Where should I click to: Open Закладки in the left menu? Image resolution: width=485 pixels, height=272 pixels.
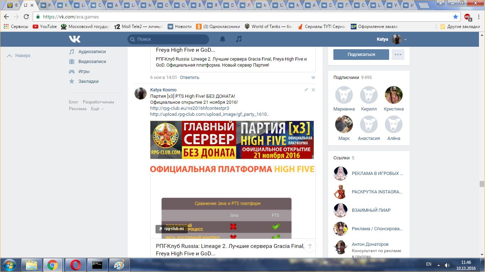[x=88, y=81]
